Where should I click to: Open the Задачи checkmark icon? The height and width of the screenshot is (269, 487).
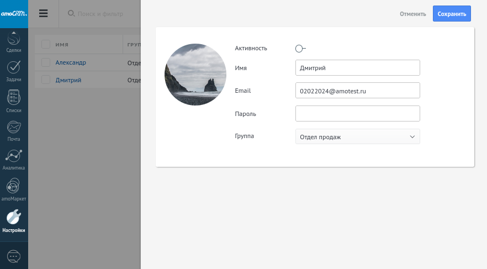(14, 68)
